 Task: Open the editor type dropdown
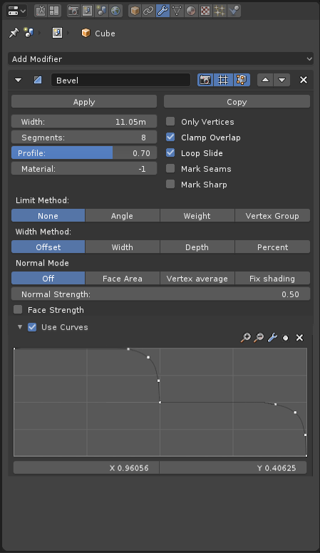pyautogui.click(x=16, y=11)
